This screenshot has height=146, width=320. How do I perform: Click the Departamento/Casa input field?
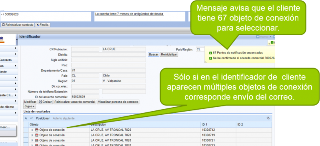coord(108,70)
